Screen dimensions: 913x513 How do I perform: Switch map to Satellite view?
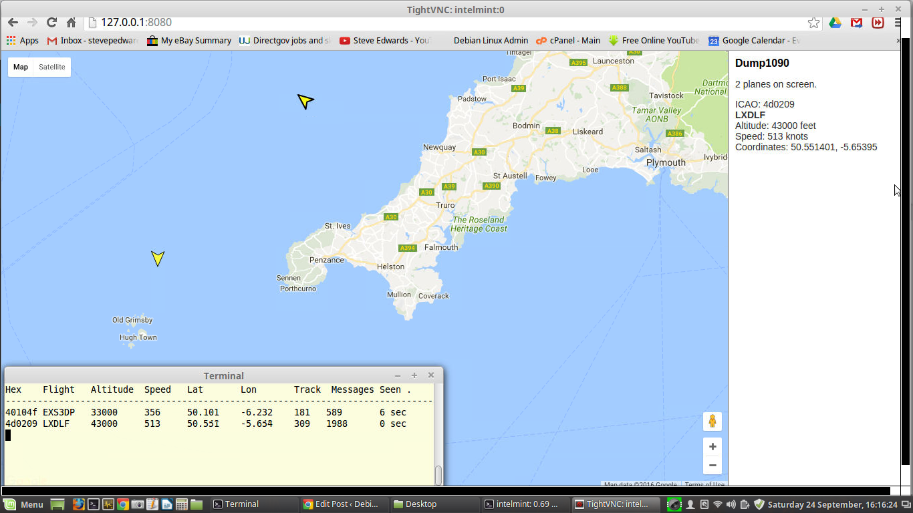coord(52,67)
